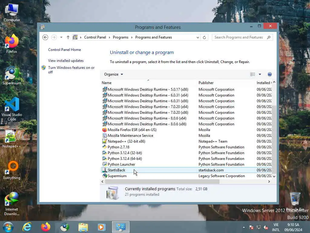Image resolution: width=310 pixels, height=233 pixels.
Task: Open the Organize dropdown menu
Action: (114, 74)
